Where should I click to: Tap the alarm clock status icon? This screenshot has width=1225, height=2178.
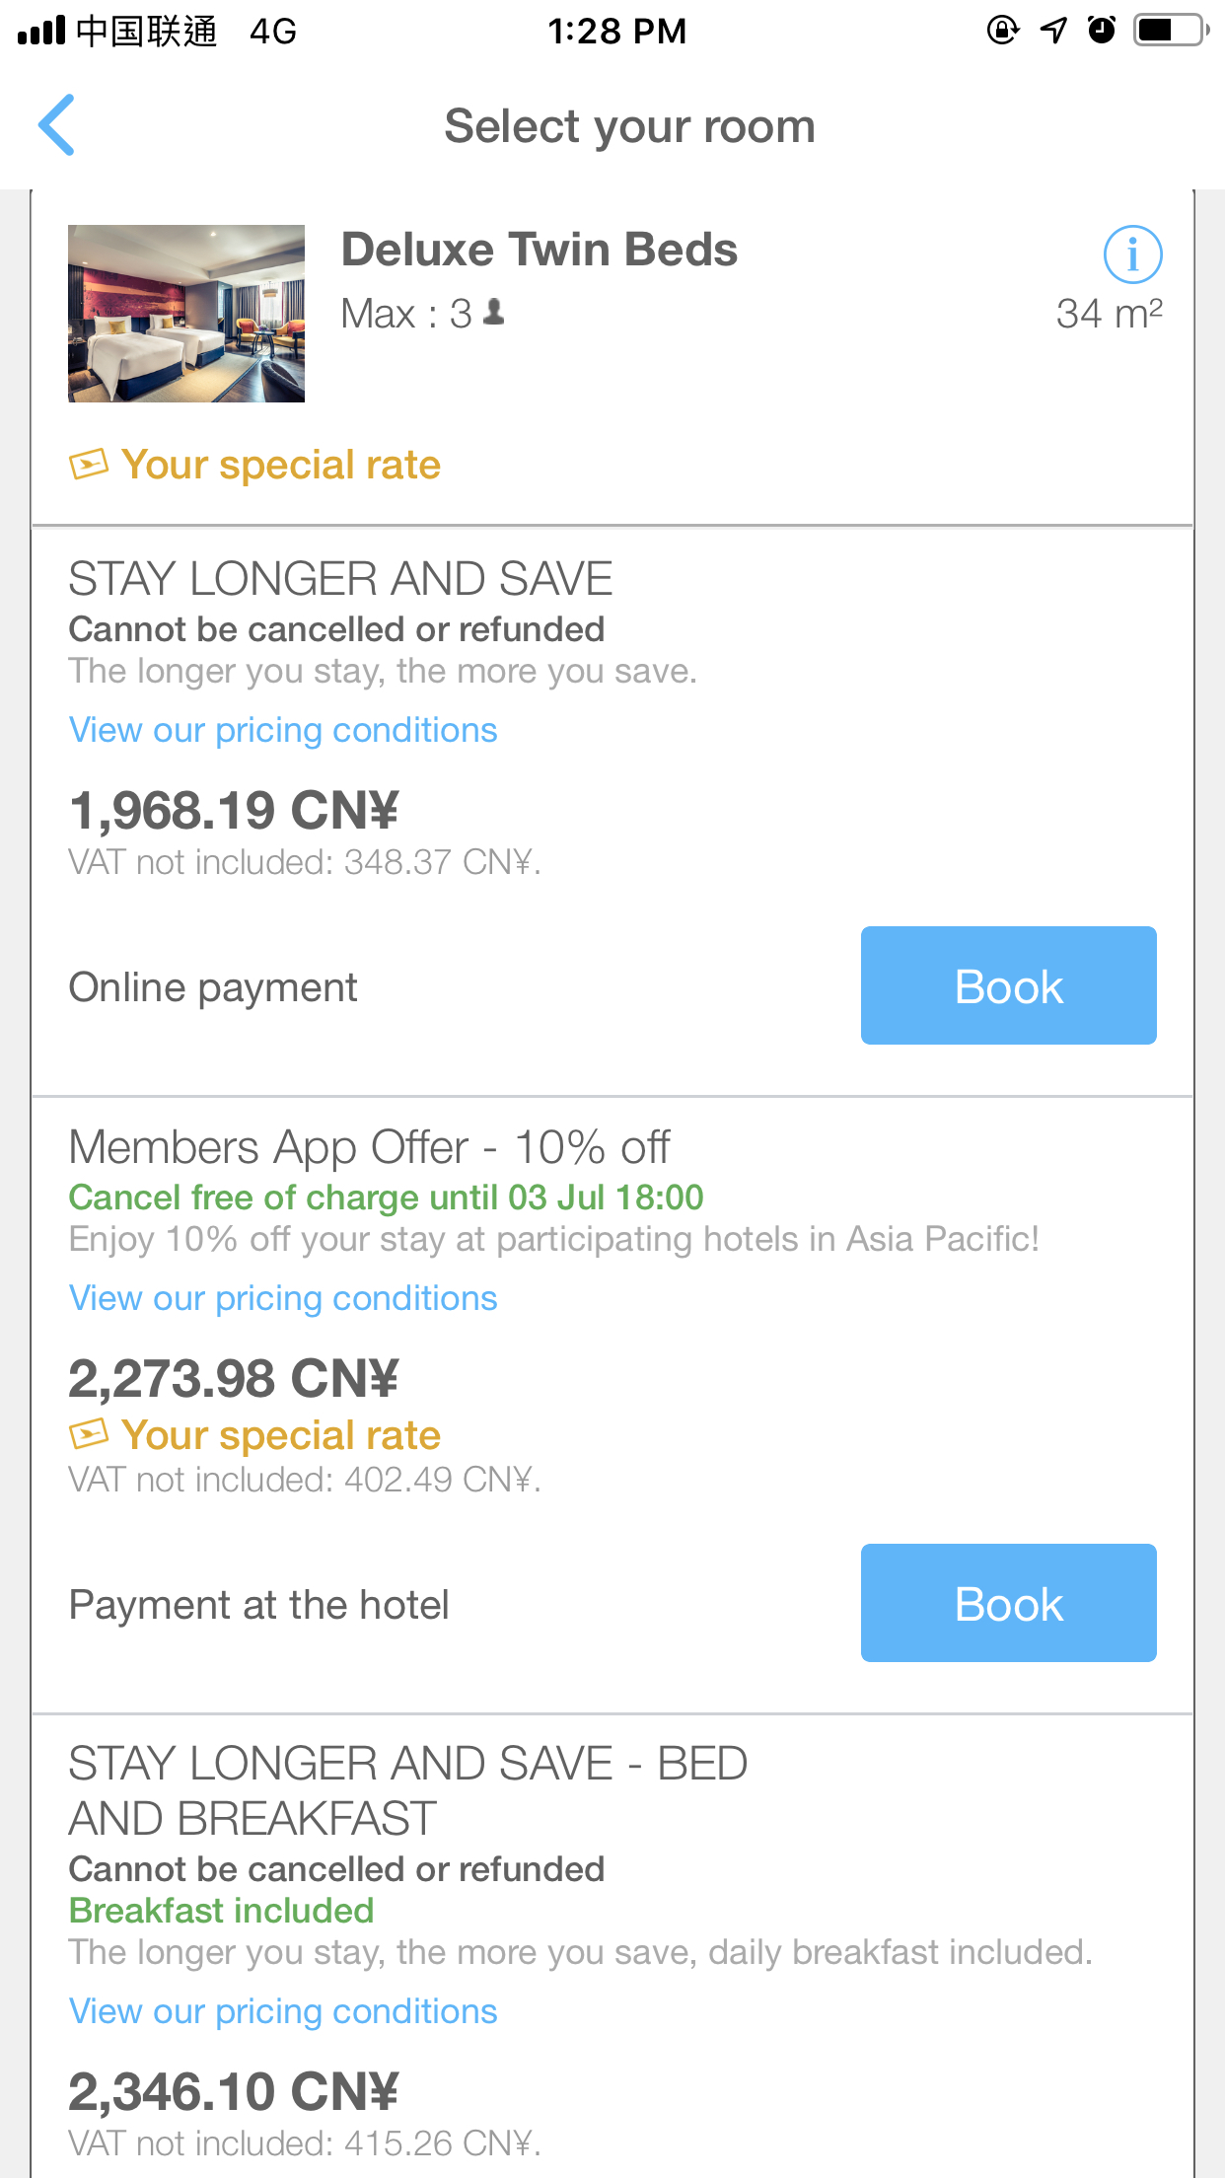coord(1102,31)
